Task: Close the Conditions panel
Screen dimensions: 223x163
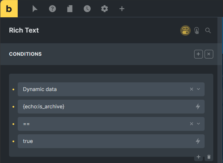Action: click(x=209, y=54)
